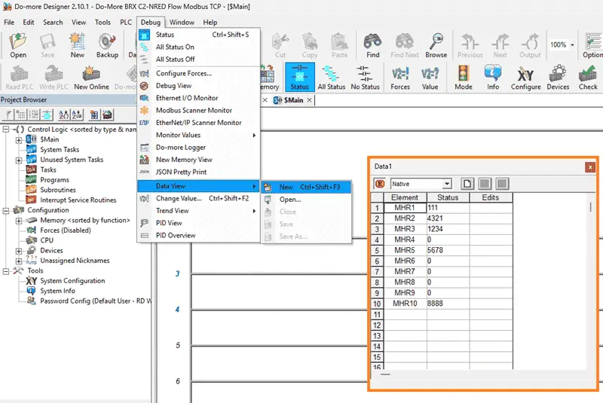This screenshot has height=403, width=603.
Task: Collapse the Configuration tree node
Action: pos(6,210)
